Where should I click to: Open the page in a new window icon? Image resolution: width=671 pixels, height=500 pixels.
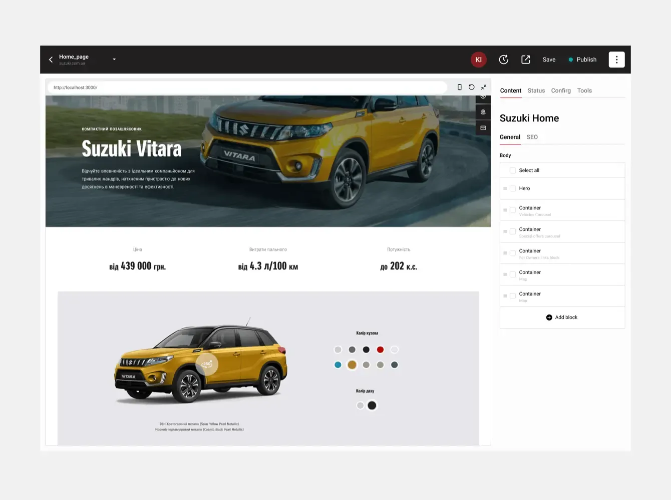click(526, 59)
